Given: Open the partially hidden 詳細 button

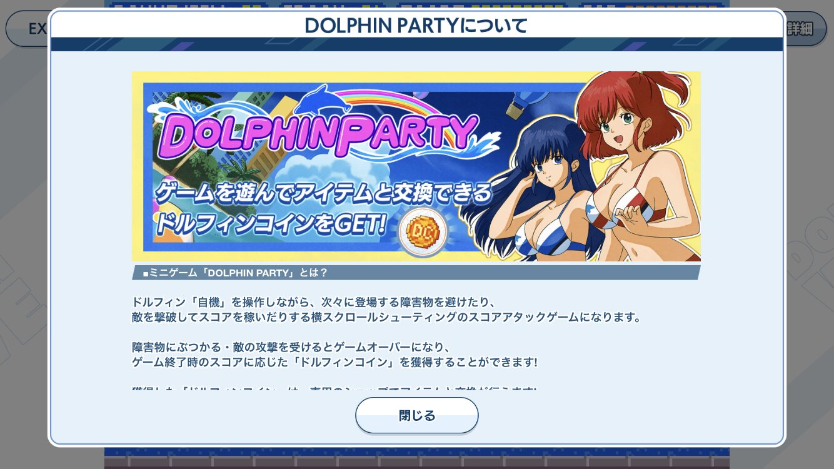Looking at the screenshot, I should [x=804, y=29].
